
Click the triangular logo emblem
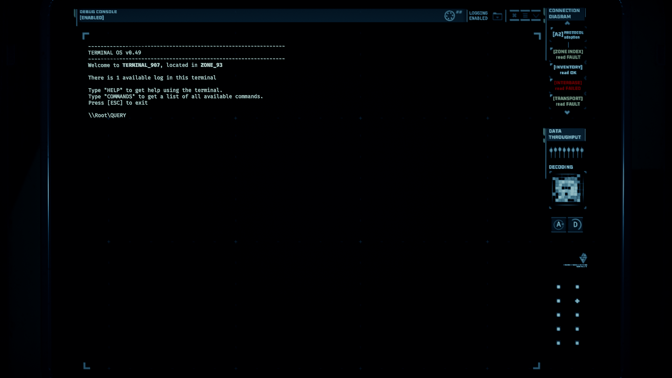click(583, 258)
